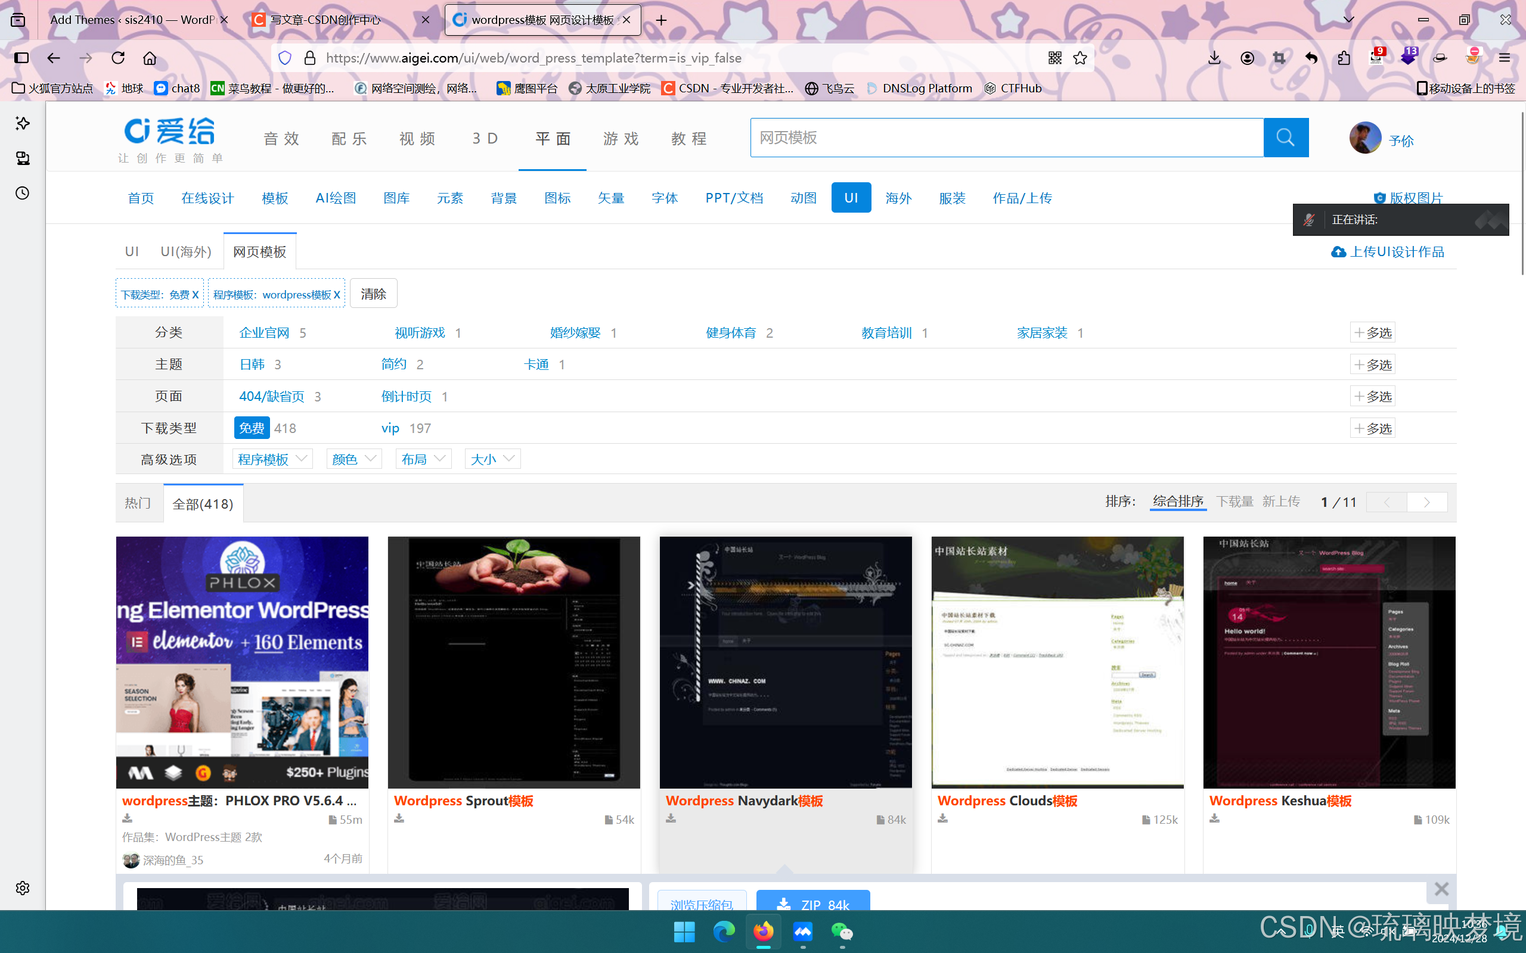The height and width of the screenshot is (953, 1526).
Task: Click the 清除 button
Action: (x=373, y=294)
